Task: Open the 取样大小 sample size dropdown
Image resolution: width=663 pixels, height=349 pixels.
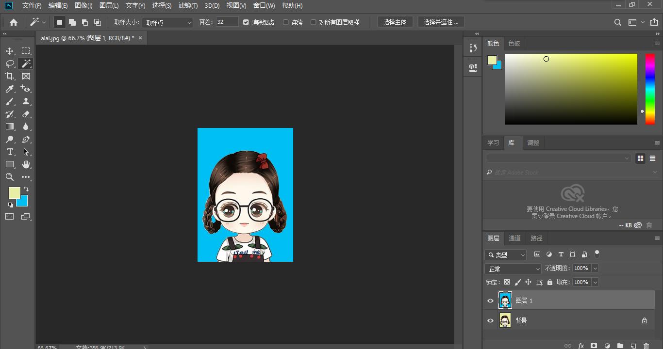Action: click(167, 22)
